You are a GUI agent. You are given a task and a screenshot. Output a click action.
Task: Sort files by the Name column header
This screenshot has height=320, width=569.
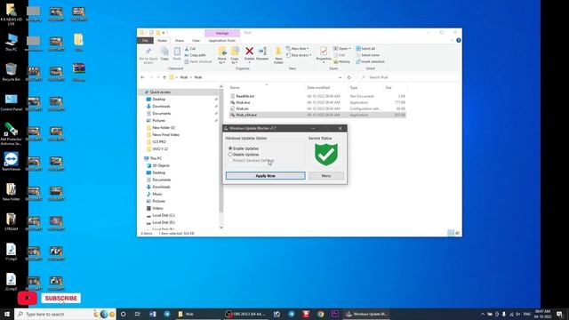pyautogui.click(x=235, y=87)
